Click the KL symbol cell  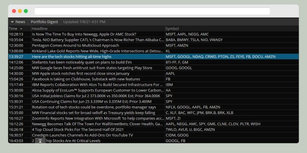tap(168, 51)
